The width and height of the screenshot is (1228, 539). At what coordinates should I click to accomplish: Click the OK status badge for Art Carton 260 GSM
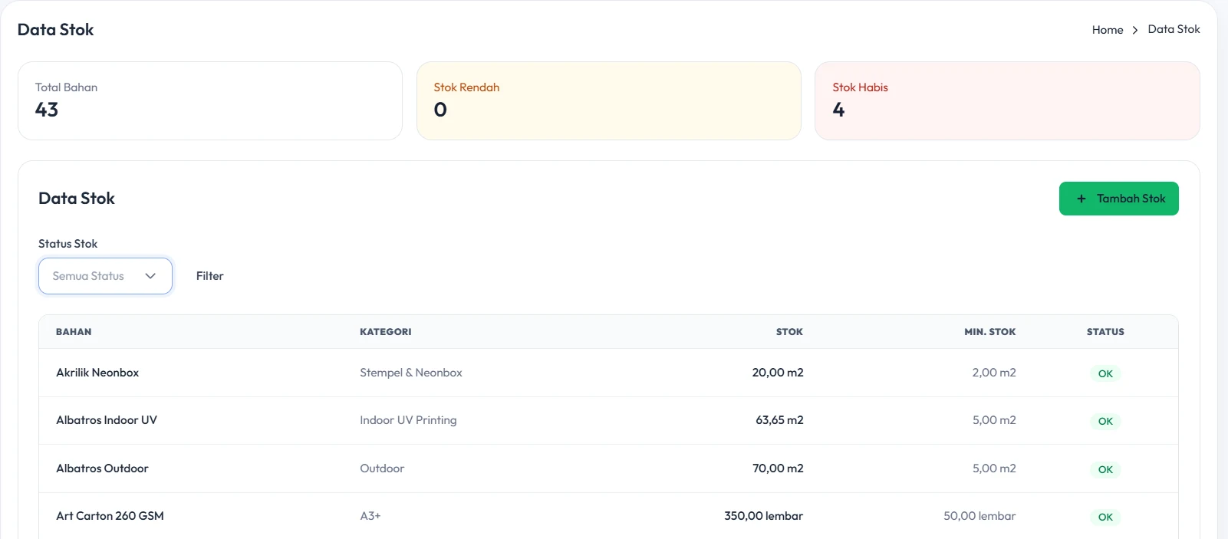[x=1105, y=518]
